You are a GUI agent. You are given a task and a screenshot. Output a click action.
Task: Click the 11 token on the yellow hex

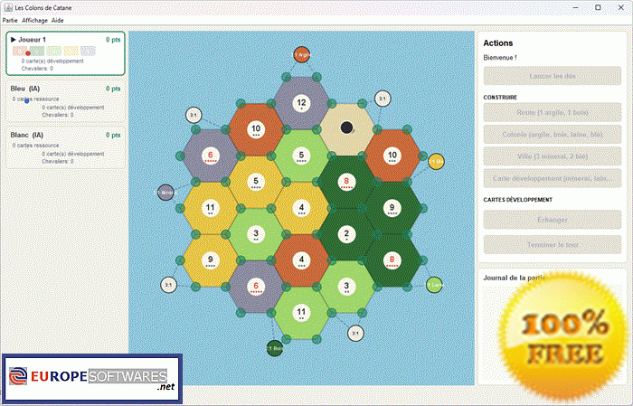point(211,208)
